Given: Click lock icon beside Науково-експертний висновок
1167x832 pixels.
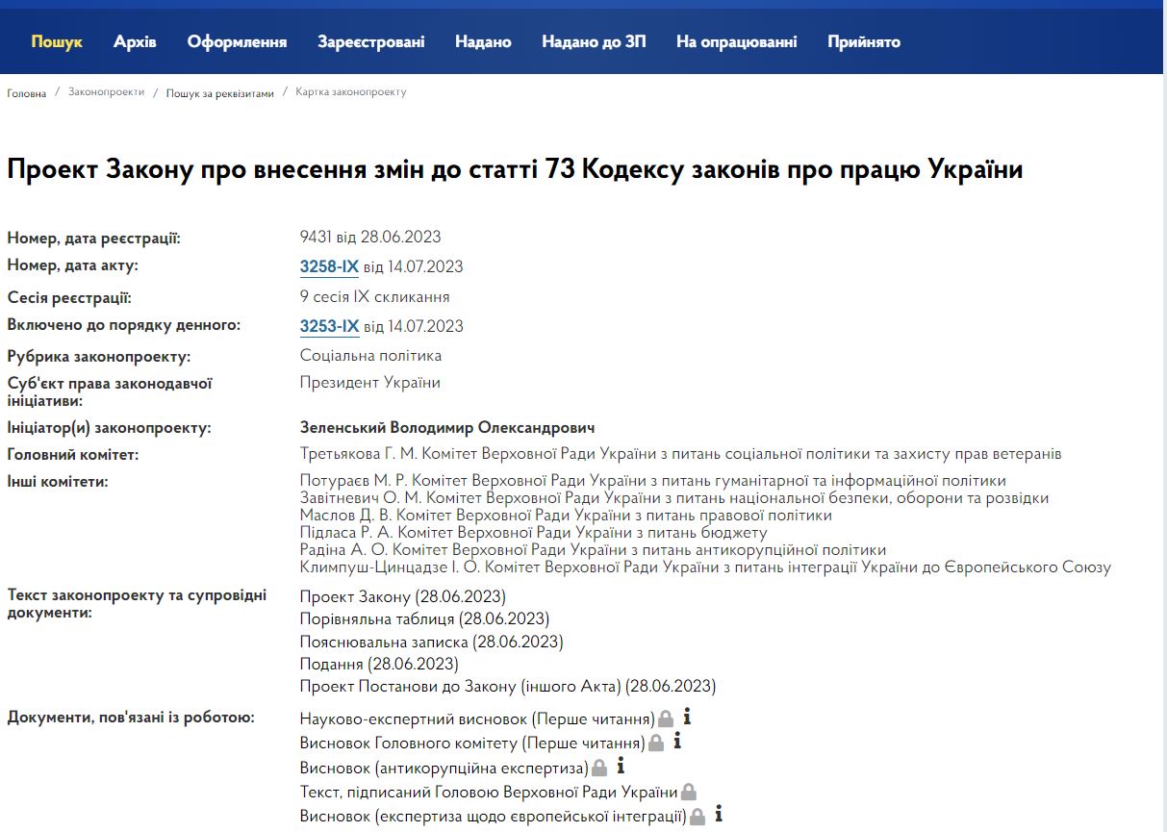Looking at the screenshot, I should pos(665,719).
